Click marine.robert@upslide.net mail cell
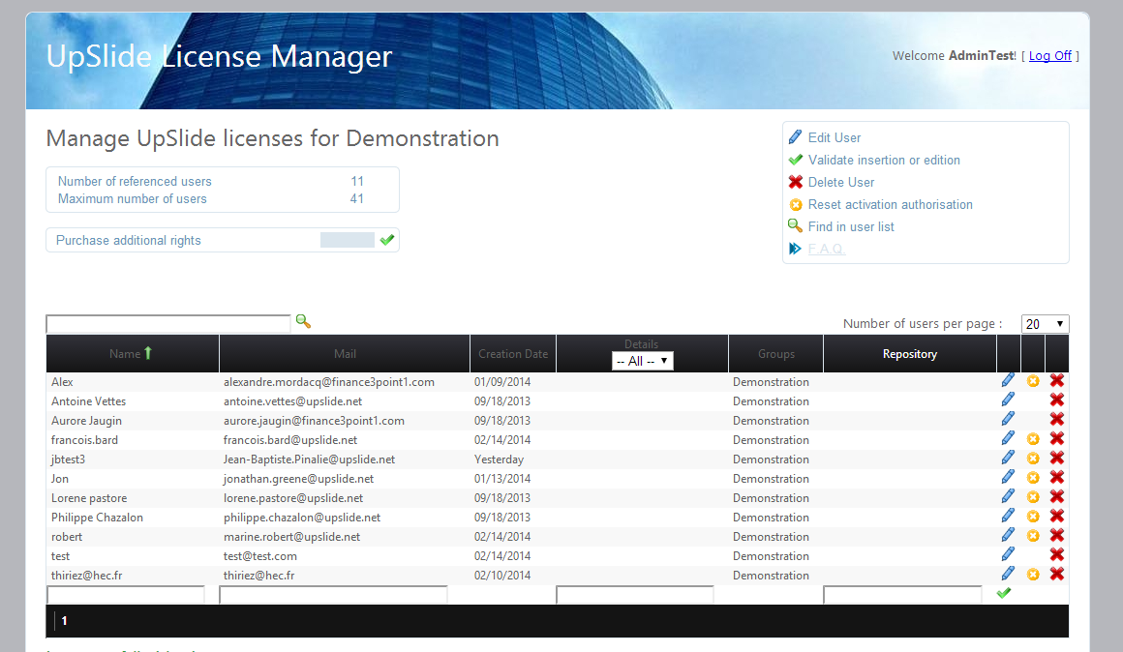The image size is (1123, 652). point(291,536)
